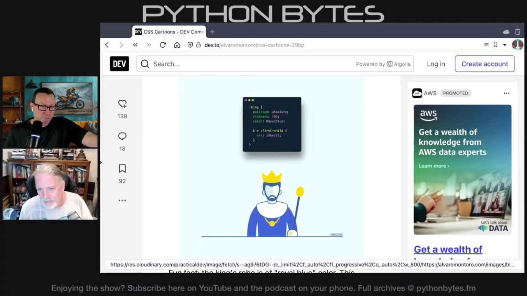This screenshot has height=296, width=527.
Task: Click the DEV logo
Action: click(x=119, y=64)
